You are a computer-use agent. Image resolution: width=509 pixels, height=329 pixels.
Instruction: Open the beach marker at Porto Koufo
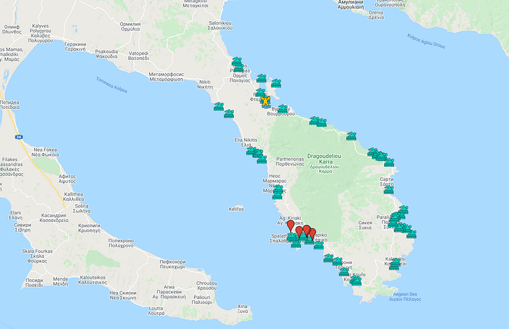(355, 280)
